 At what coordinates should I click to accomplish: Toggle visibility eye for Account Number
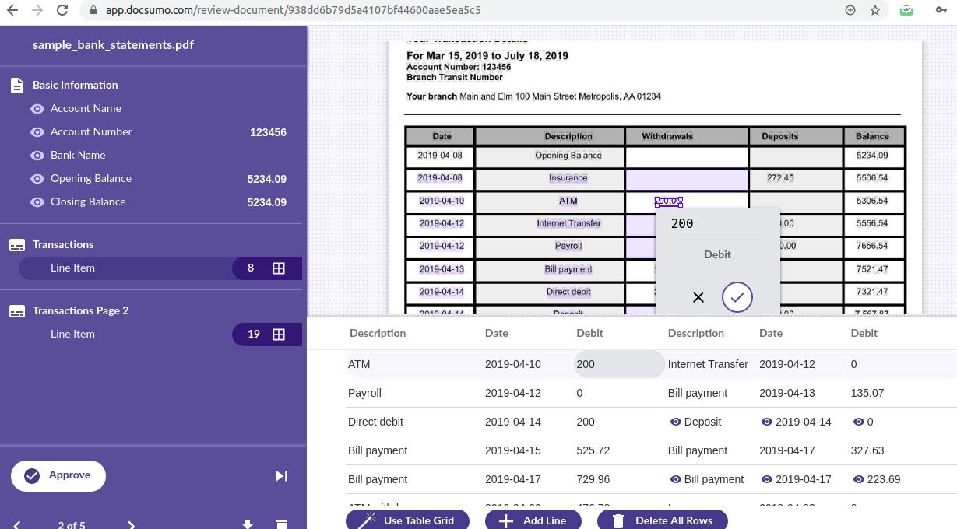tap(37, 132)
